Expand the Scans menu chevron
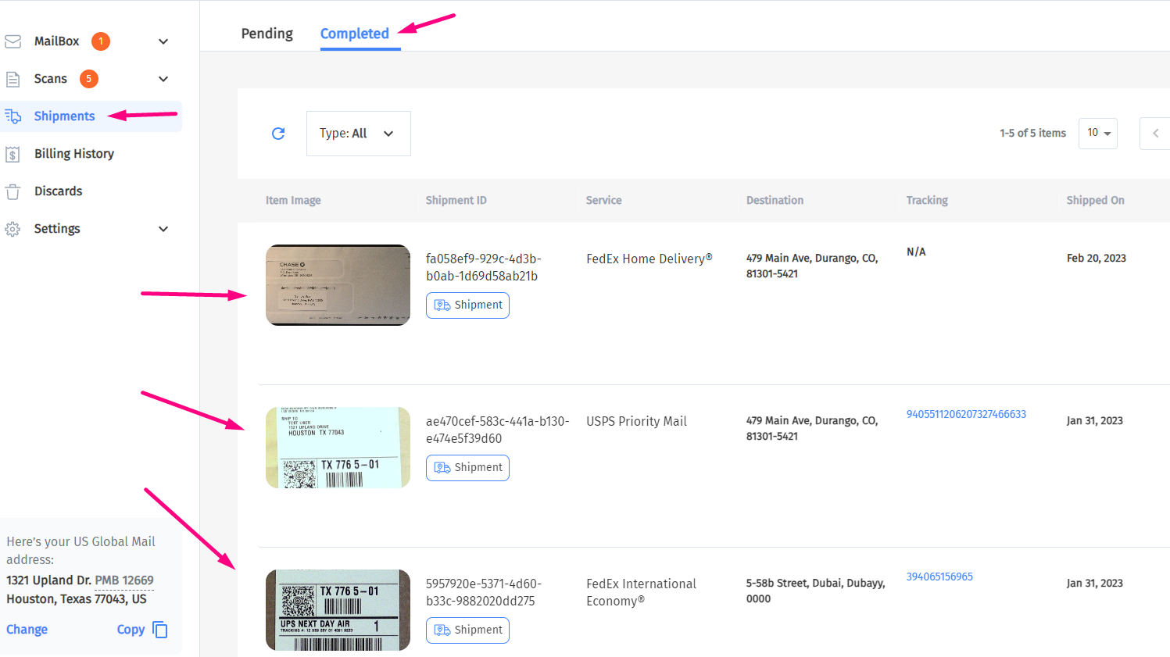This screenshot has width=1170, height=657. pyautogui.click(x=163, y=79)
